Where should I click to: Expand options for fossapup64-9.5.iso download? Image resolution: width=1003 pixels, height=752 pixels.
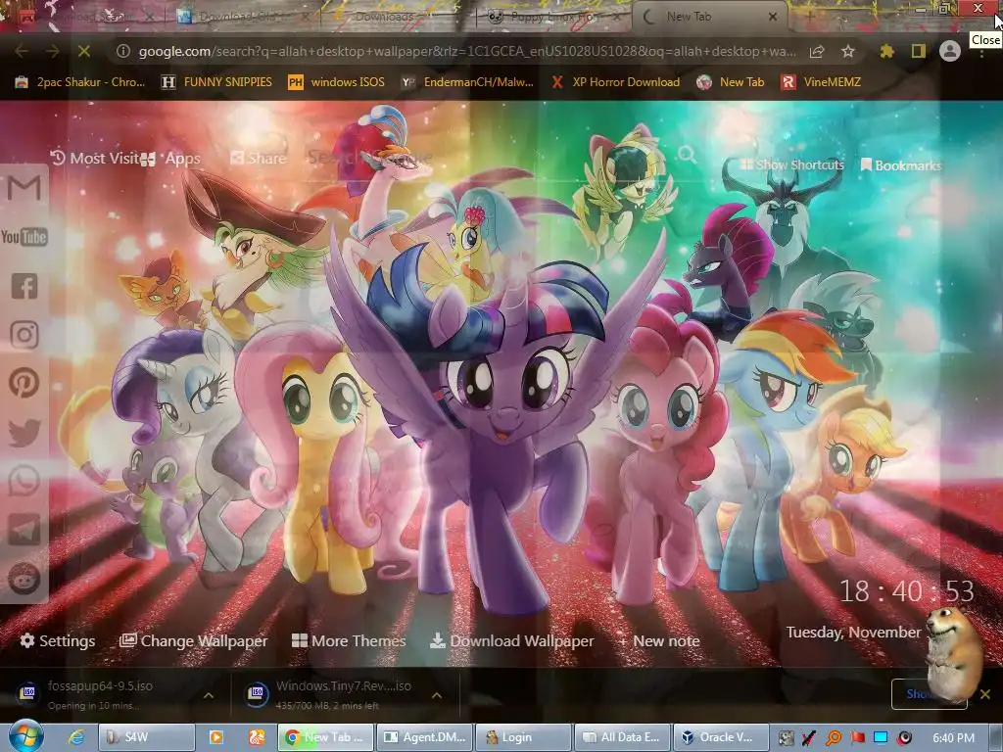(209, 695)
